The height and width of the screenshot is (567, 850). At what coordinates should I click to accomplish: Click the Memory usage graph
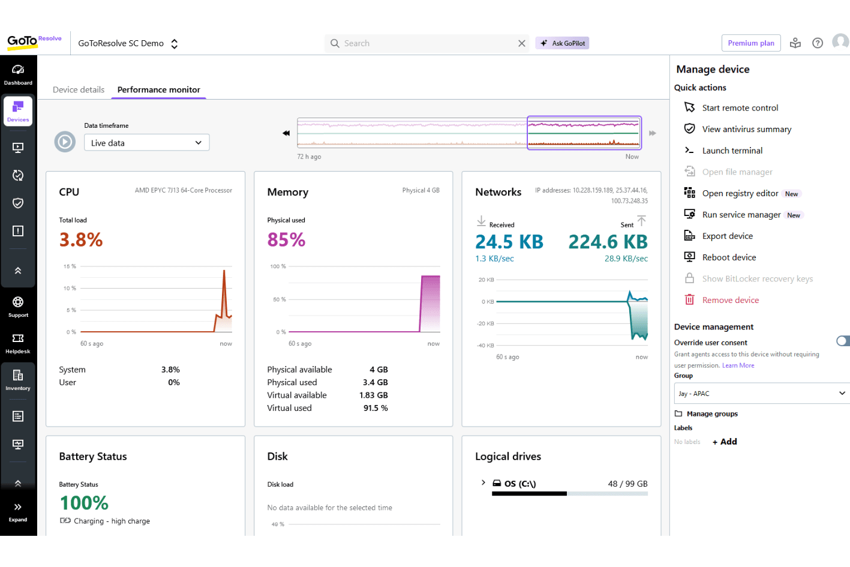364,299
